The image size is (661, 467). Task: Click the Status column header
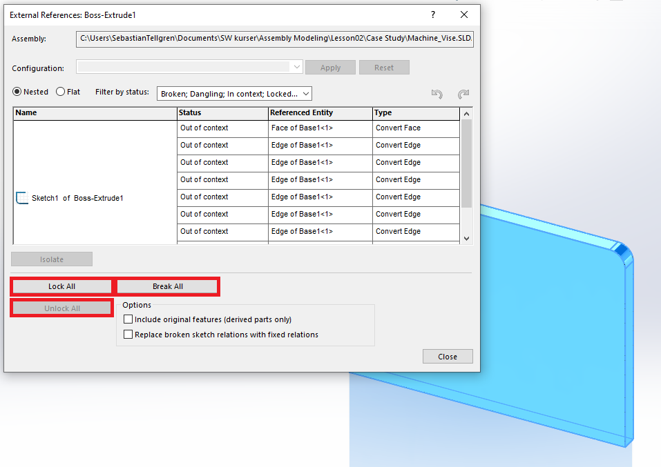(x=222, y=112)
